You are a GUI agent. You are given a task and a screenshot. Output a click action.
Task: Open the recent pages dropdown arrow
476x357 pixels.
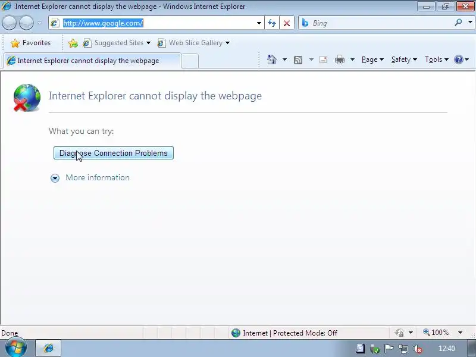point(39,23)
